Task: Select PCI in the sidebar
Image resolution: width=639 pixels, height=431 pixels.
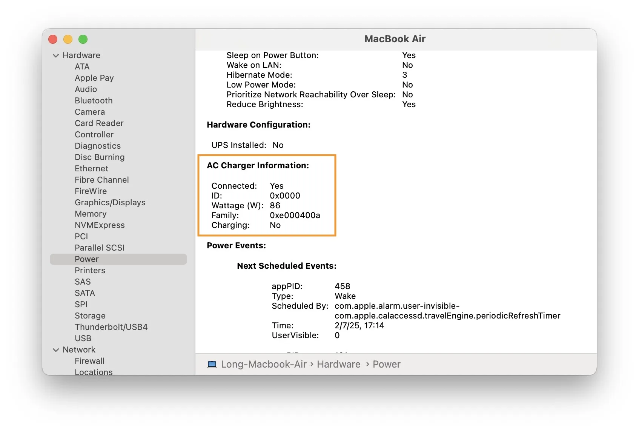Action: pos(81,237)
